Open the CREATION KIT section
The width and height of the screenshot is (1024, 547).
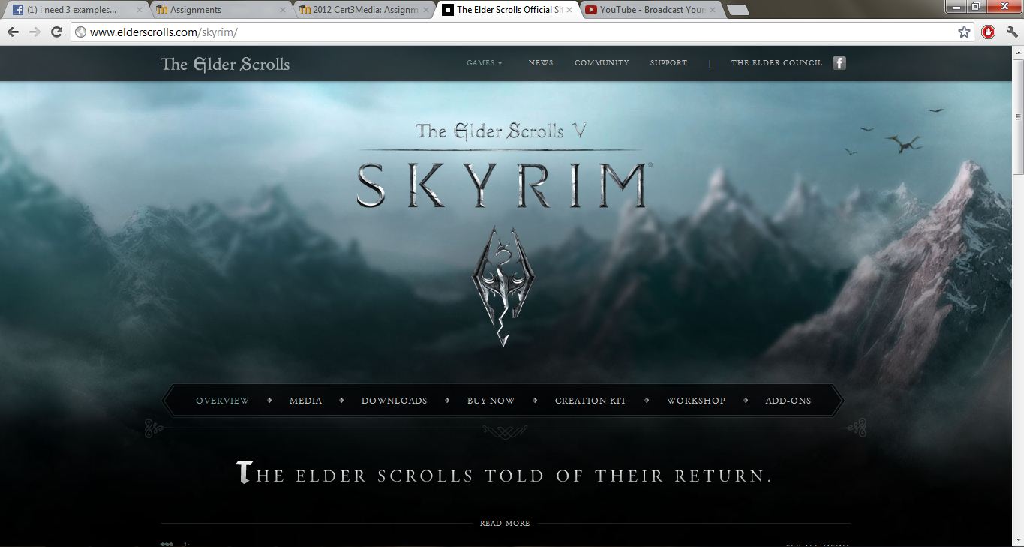[x=590, y=401]
